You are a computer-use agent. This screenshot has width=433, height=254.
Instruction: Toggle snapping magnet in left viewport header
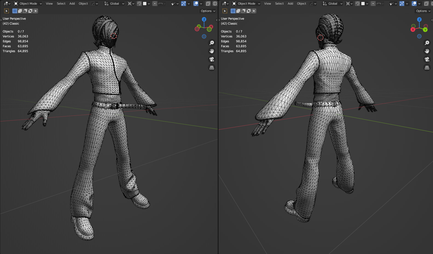coord(139,4)
